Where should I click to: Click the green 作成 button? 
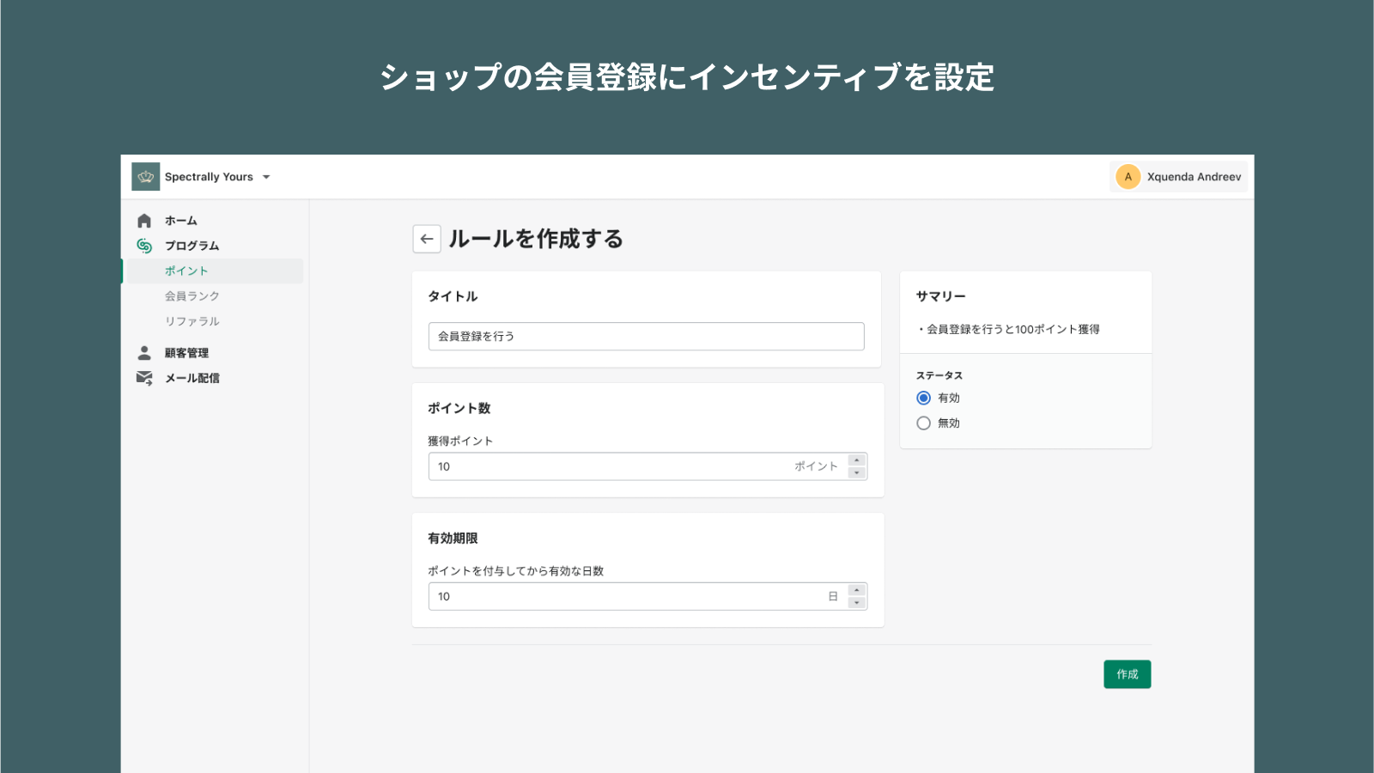[1128, 674]
